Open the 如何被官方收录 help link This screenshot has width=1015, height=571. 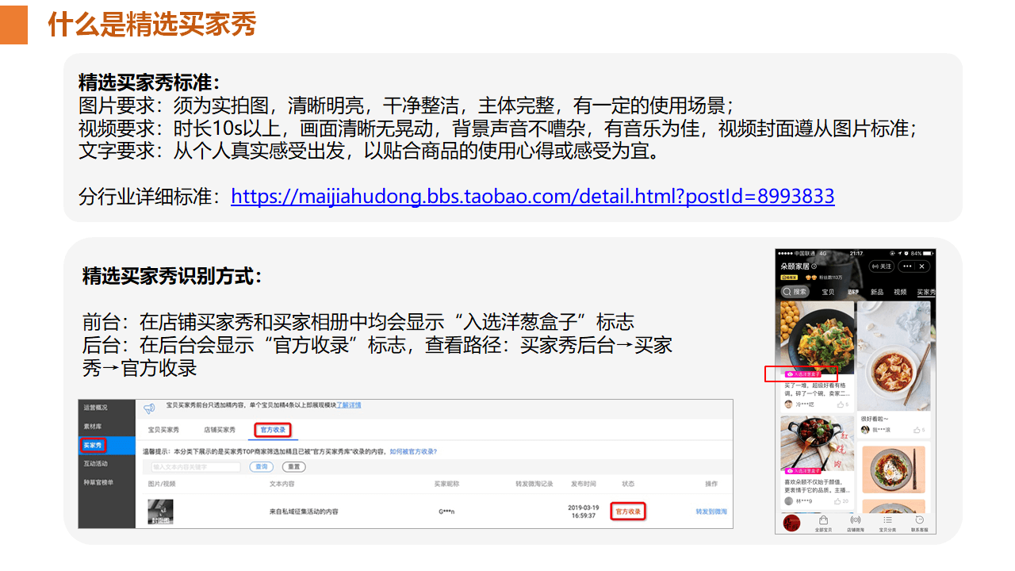tap(412, 451)
